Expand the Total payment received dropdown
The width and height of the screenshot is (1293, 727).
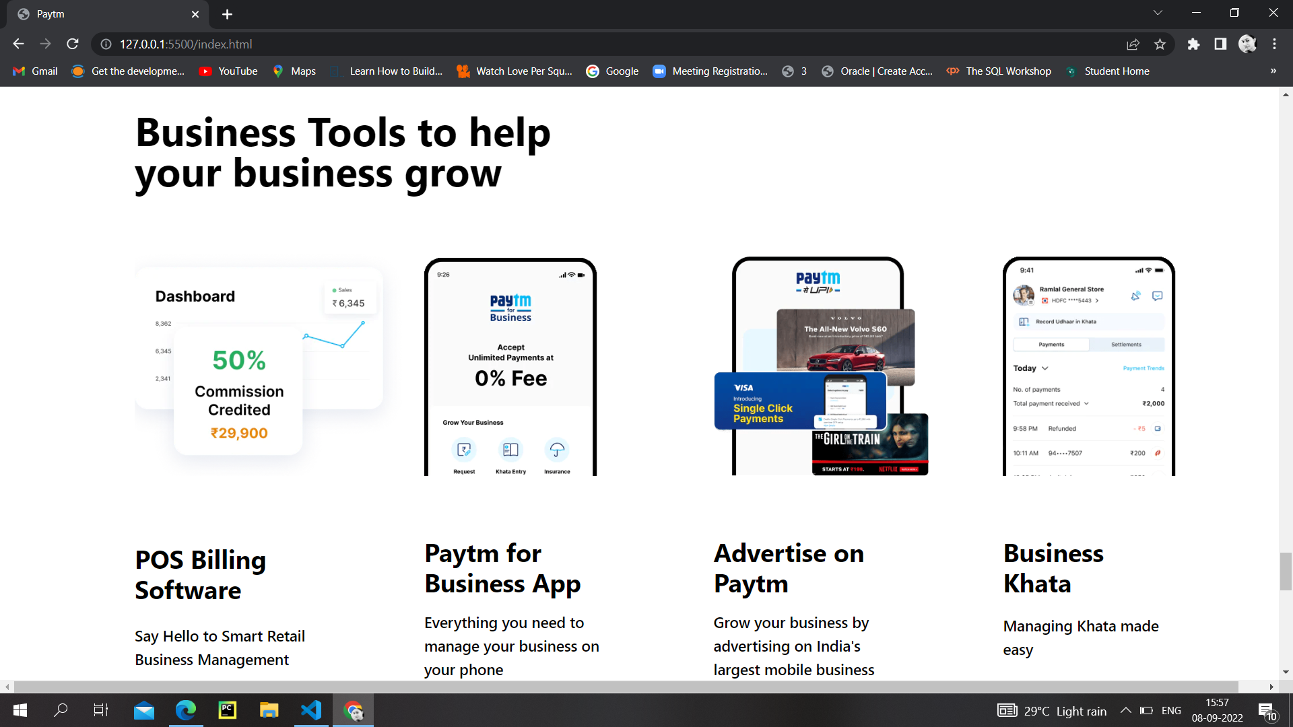1086,403
